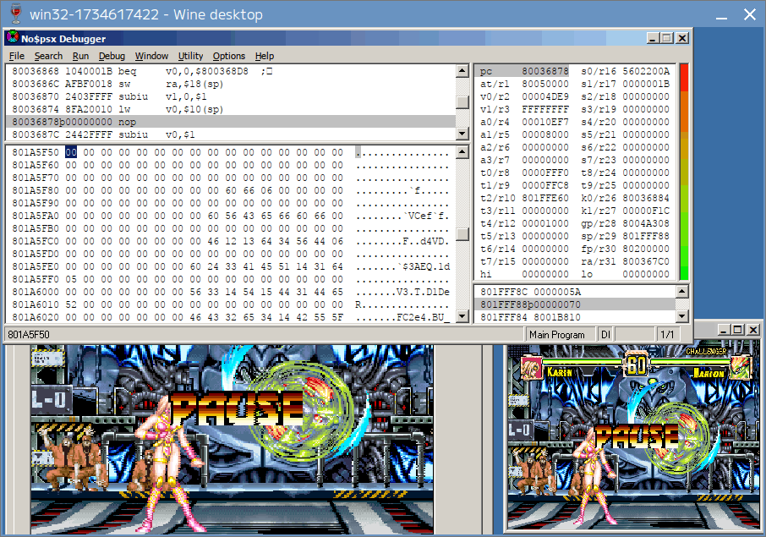Maximize the No$psx Debugger window
766x537 pixels.
(x=667, y=37)
